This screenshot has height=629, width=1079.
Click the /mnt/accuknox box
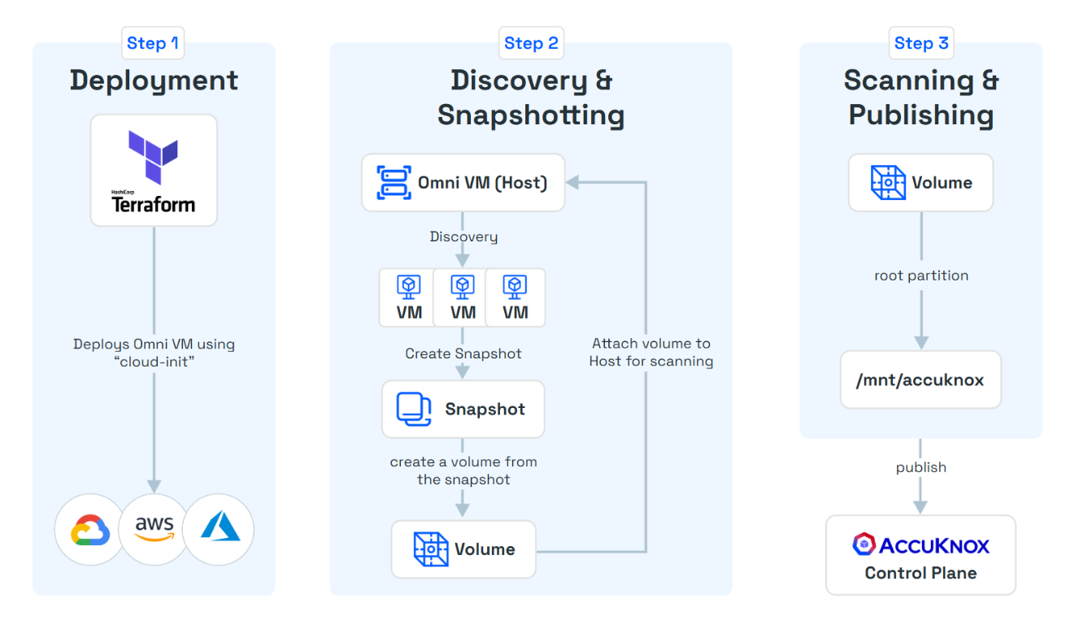(x=920, y=380)
